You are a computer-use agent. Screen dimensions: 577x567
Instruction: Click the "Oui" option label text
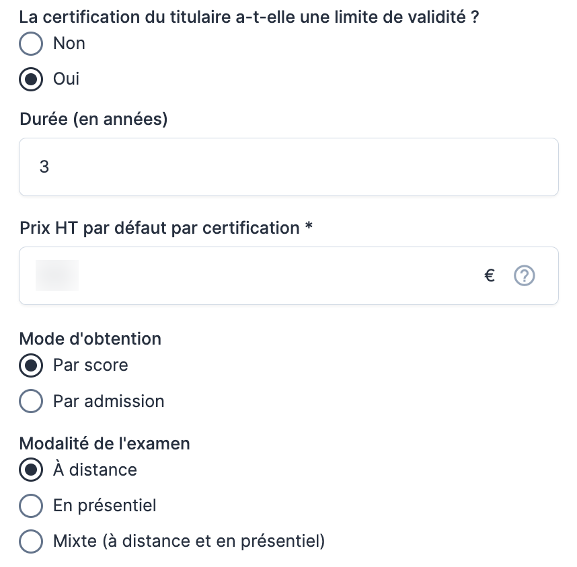click(67, 79)
